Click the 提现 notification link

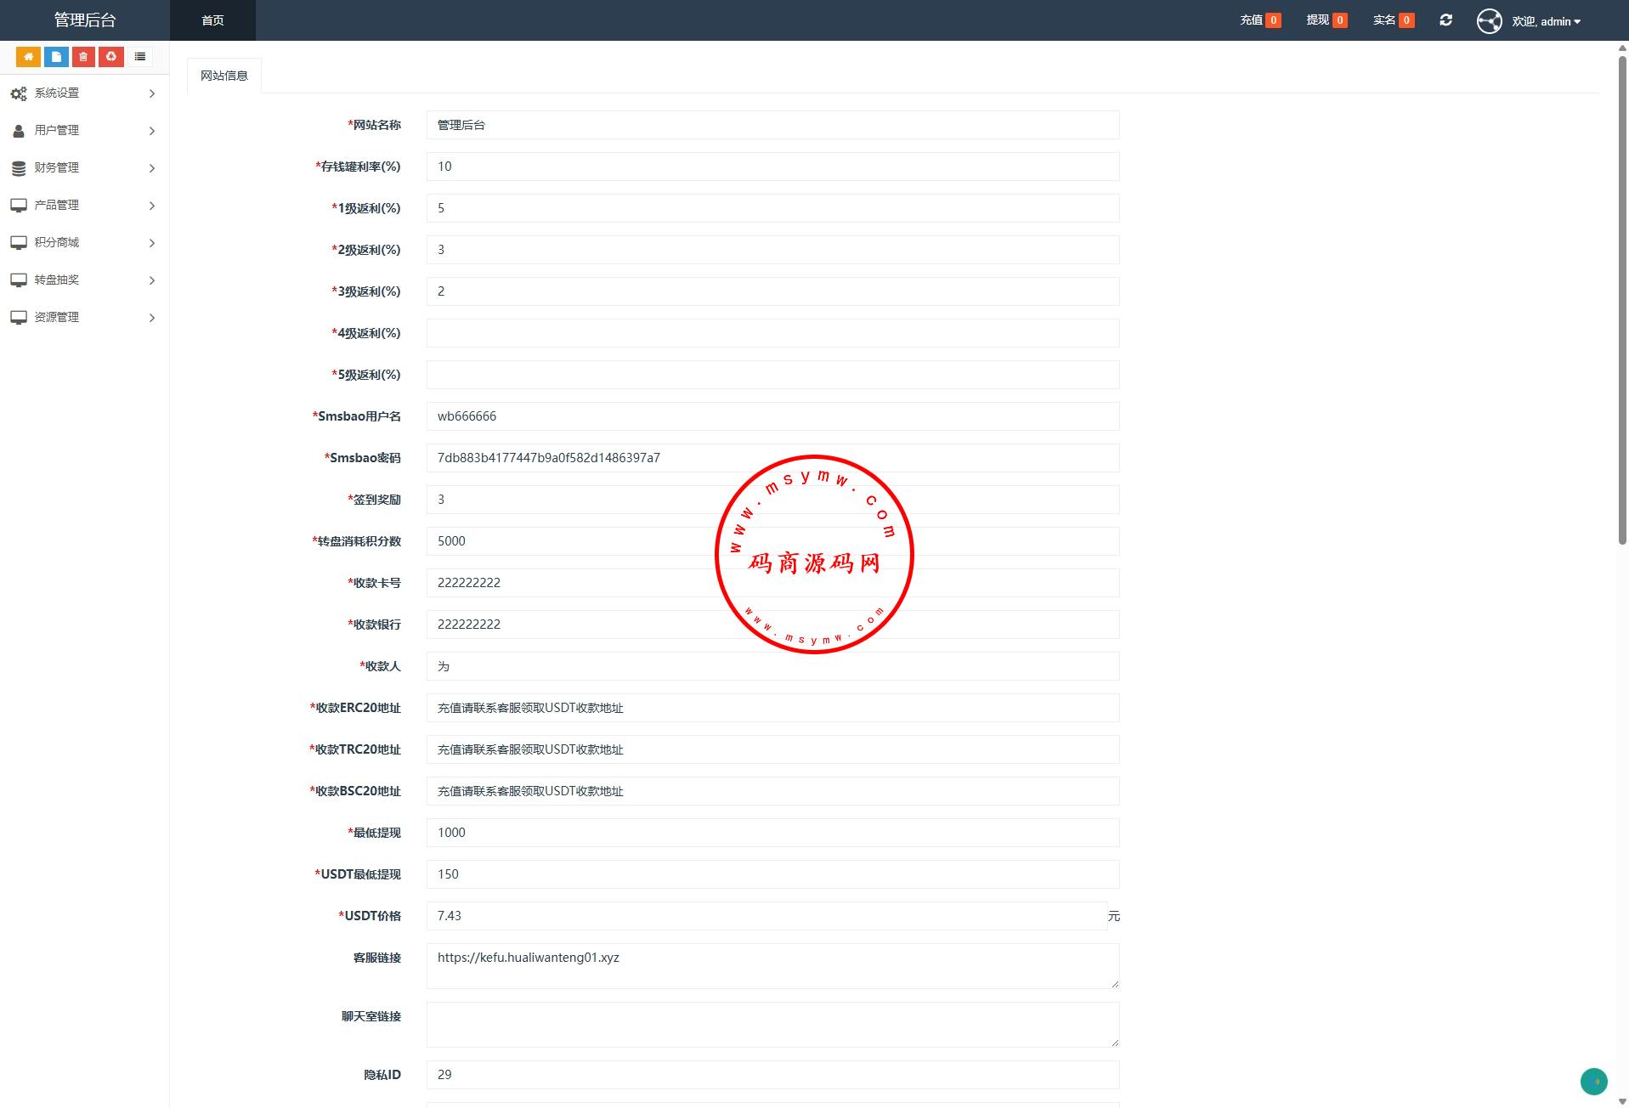click(x=1326, y=20)
